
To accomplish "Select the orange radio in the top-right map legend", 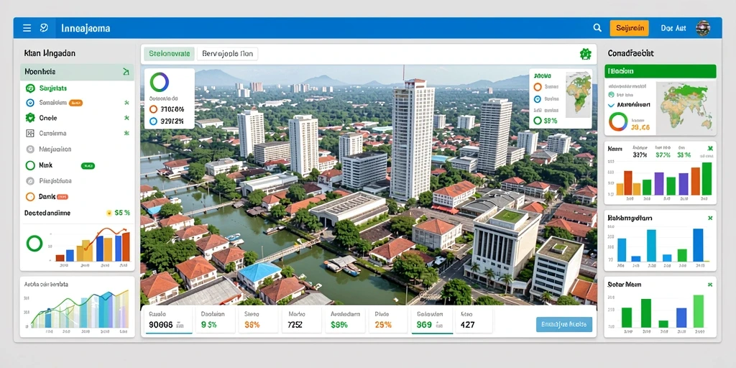I will click(x=538, y=87).
